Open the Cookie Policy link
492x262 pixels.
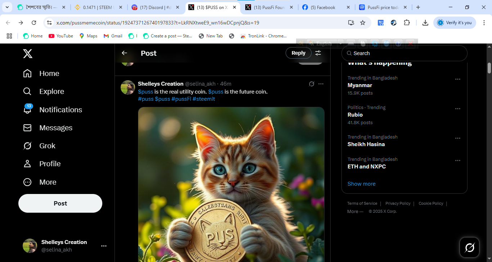[431, 203]
